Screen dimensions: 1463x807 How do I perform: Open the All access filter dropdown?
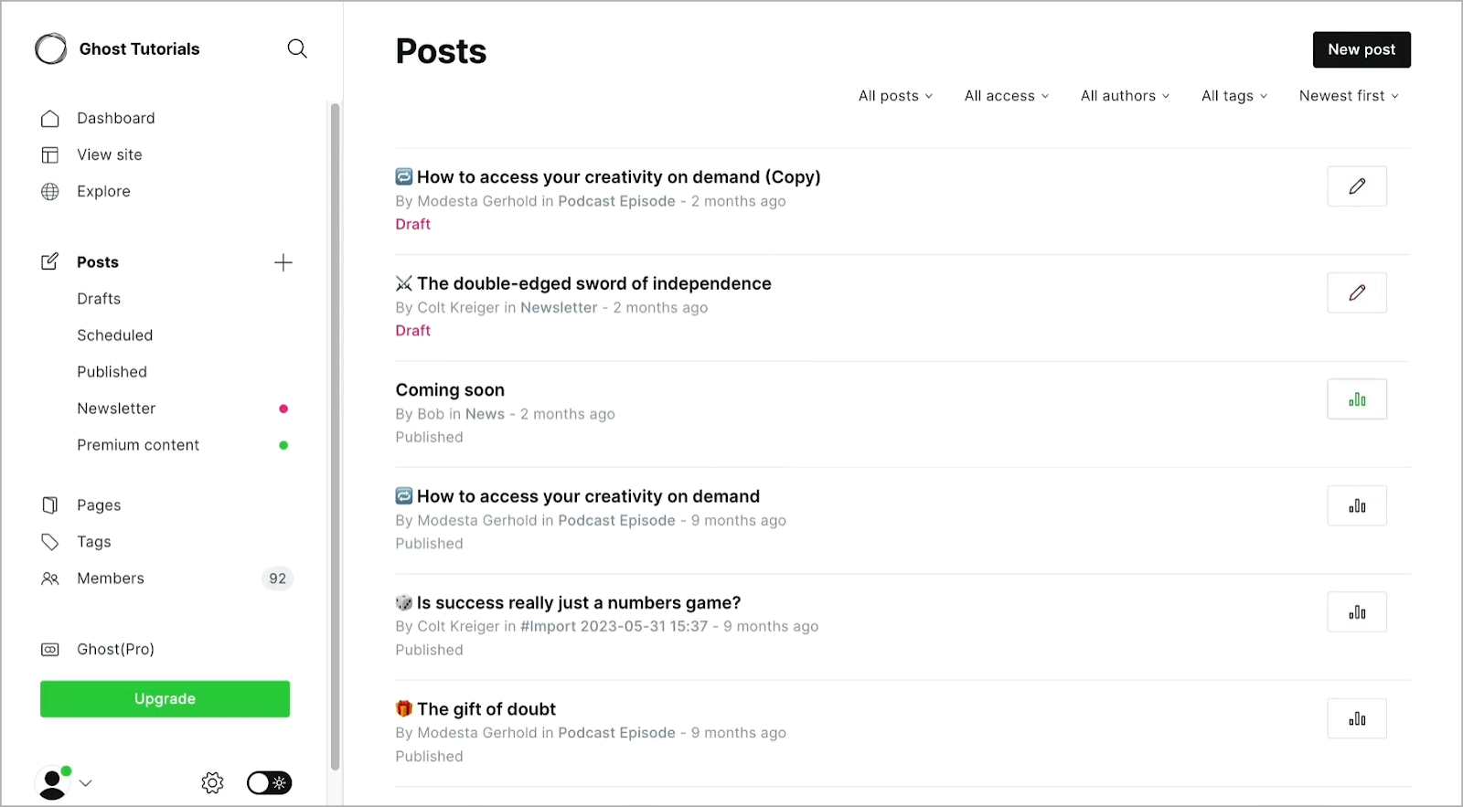1007,96
